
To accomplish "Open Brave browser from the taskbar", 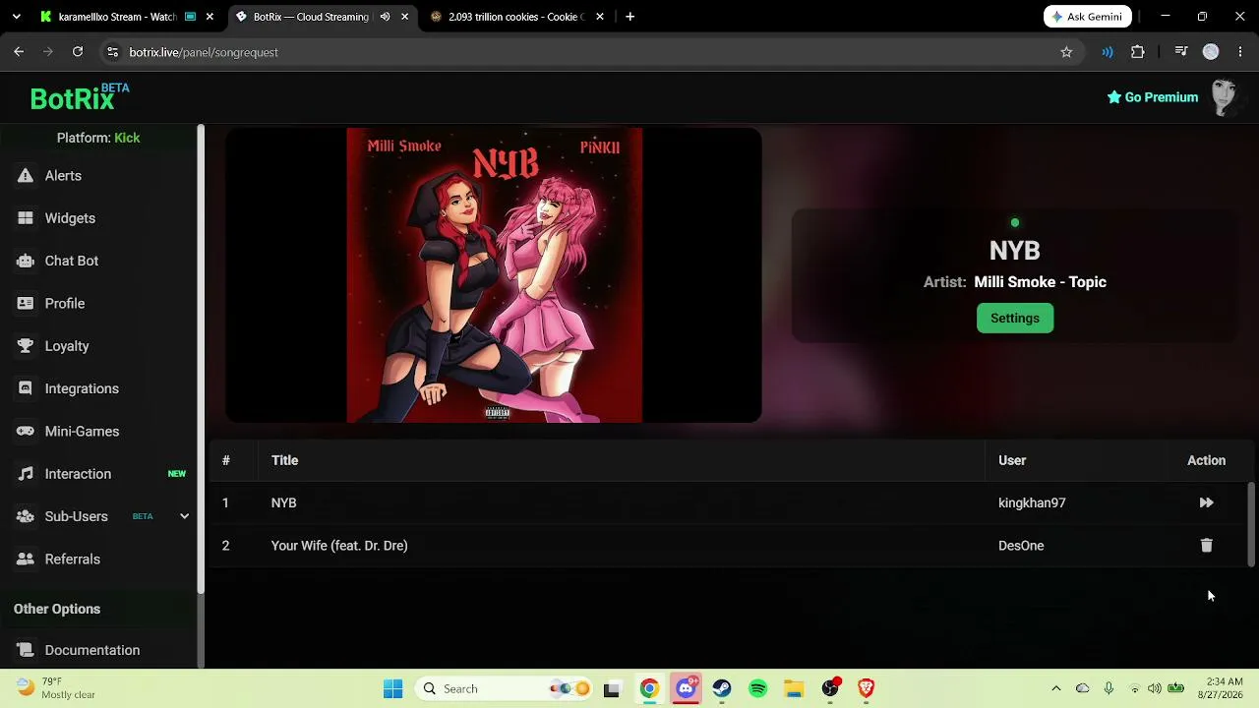I will 866,688.
